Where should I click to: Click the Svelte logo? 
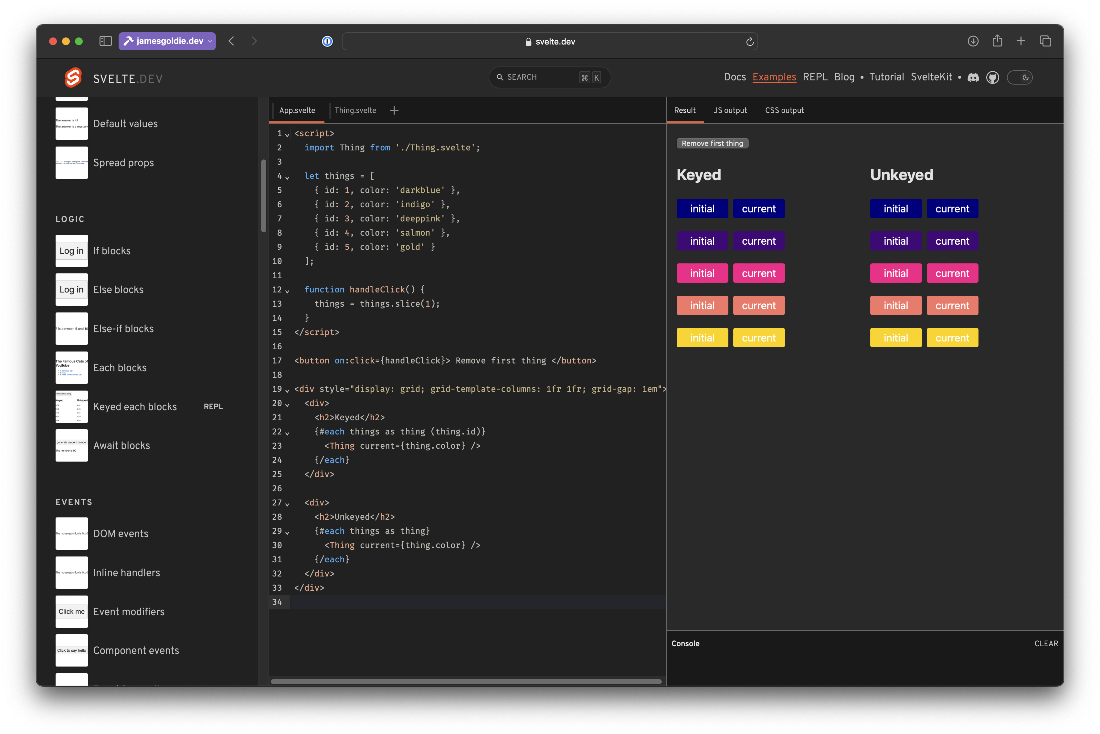[x=73, y=78]
